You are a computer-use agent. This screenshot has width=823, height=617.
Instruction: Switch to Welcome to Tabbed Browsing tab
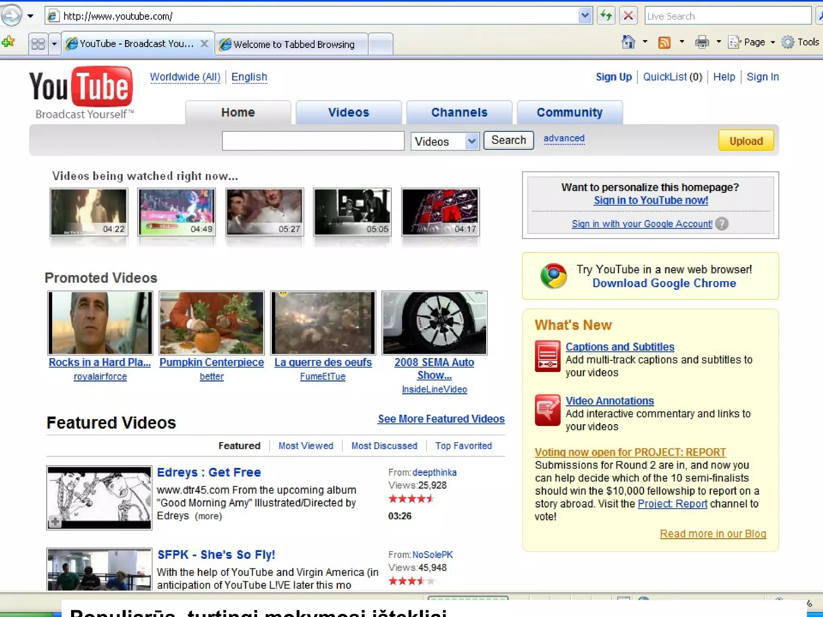(293, 44)
